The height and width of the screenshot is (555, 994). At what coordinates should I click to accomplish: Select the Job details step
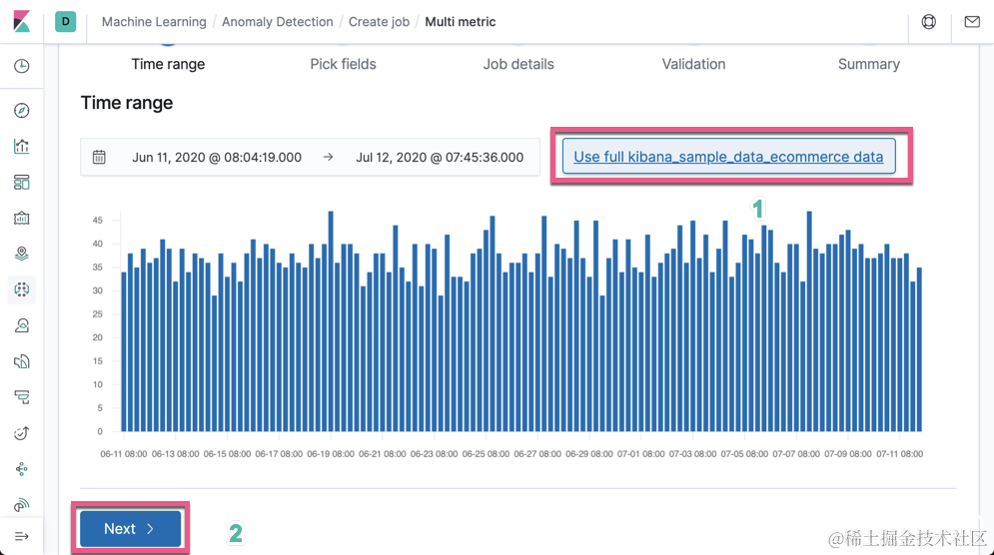(x=518, y=64)
